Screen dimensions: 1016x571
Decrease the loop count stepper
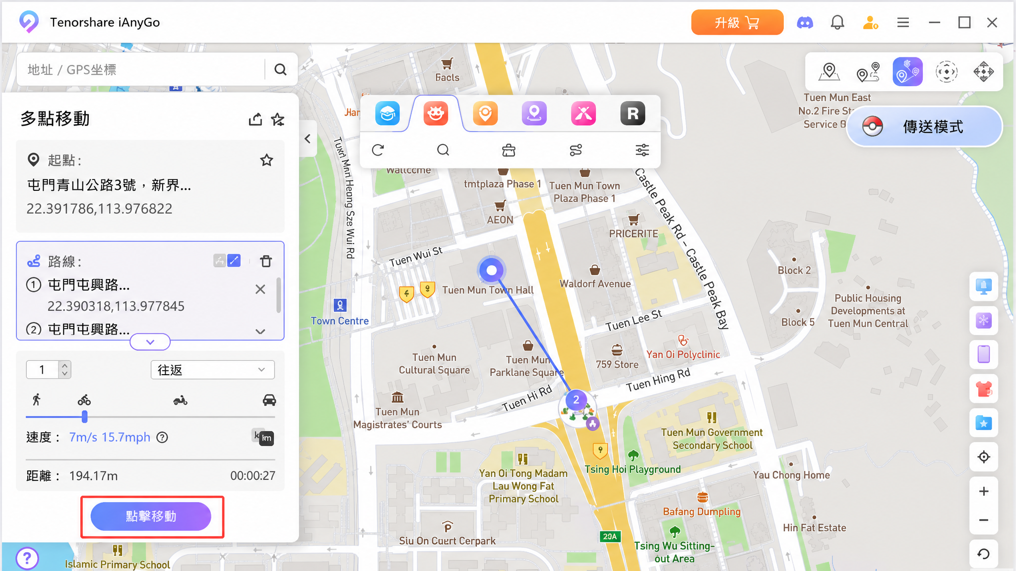(x=64, y=374)
